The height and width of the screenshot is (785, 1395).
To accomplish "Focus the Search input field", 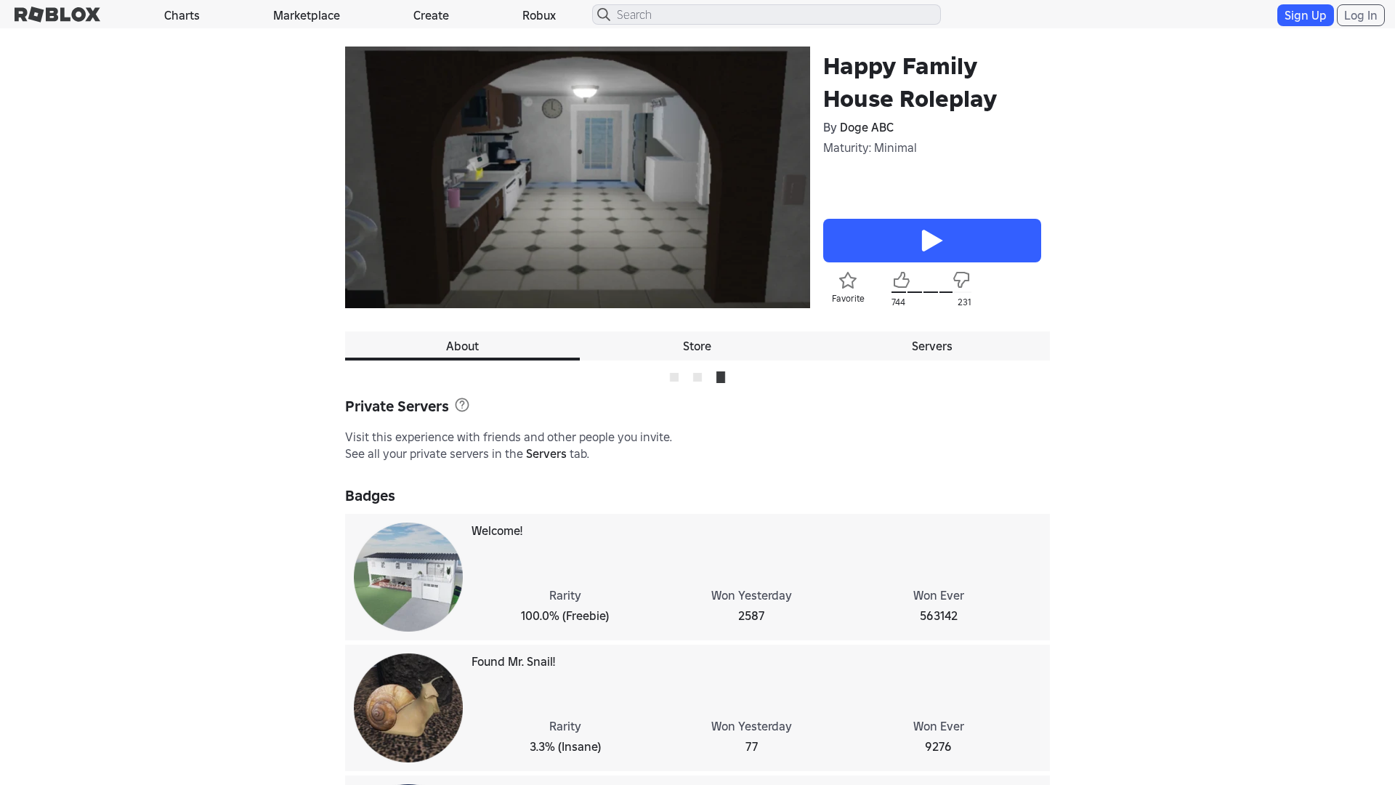I will [x=767, y=15].
